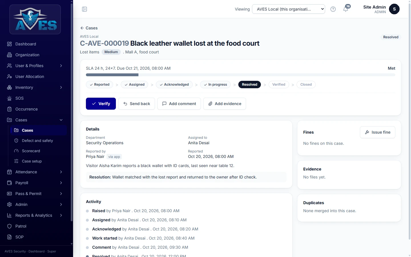
Task: Click the Verify button
Action: 101,104
